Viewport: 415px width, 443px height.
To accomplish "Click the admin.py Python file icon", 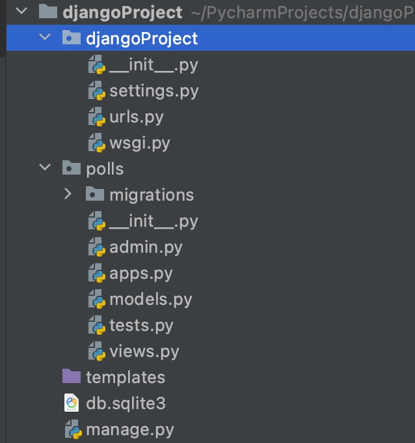I will pyautogui.click(x=97, y=247).
